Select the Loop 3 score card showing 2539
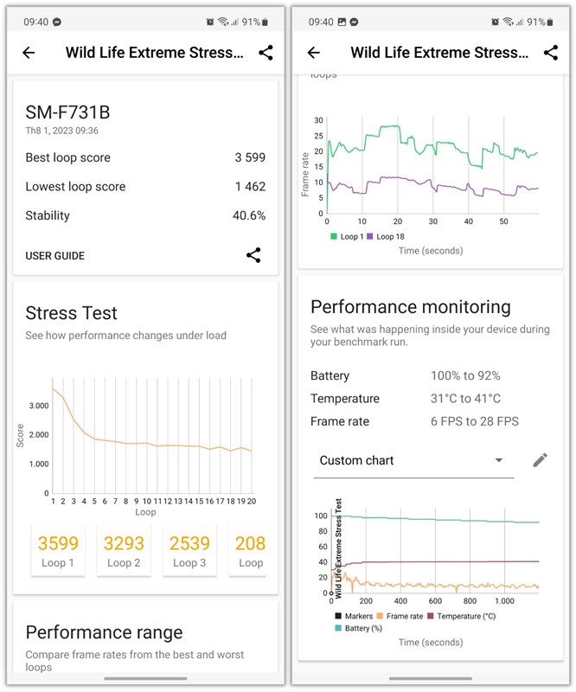Image resolution: width=576 pixels, height=692 pixels. coord(189,548)
